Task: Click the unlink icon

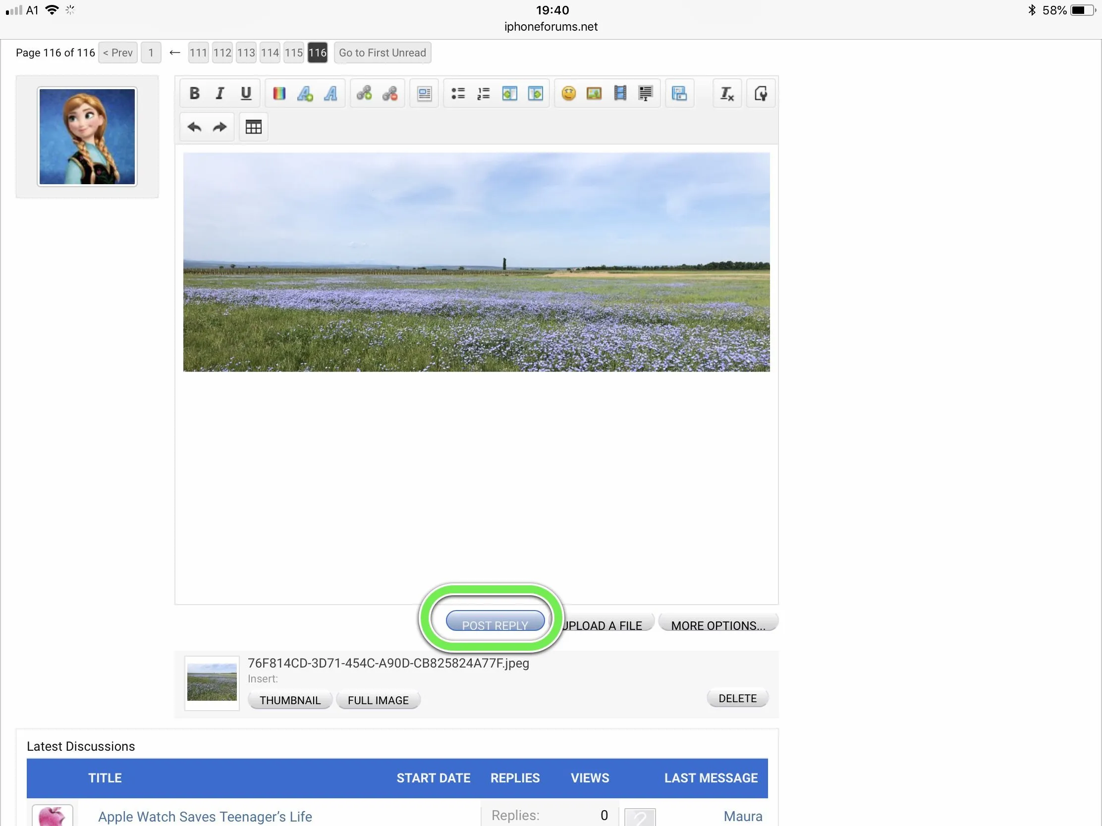Action: [390, 94]
